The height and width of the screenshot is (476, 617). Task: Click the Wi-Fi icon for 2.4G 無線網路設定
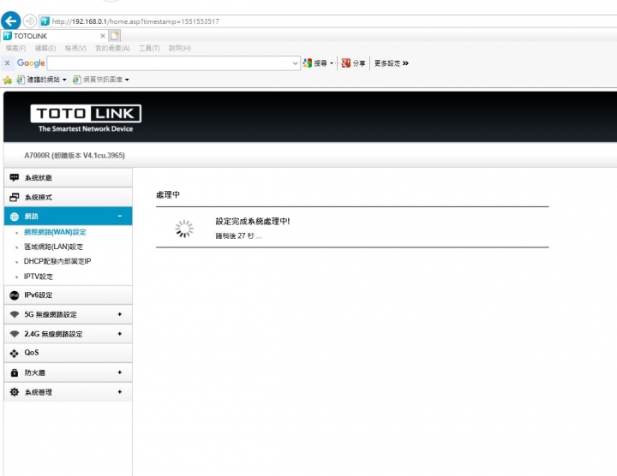click(x=15, y=334)
